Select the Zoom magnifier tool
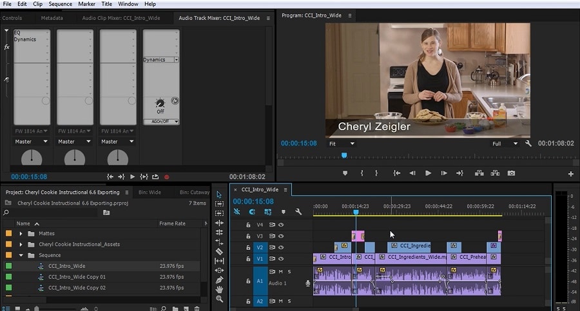The height and width of the screenshot is (311, 580). point(219,299)
